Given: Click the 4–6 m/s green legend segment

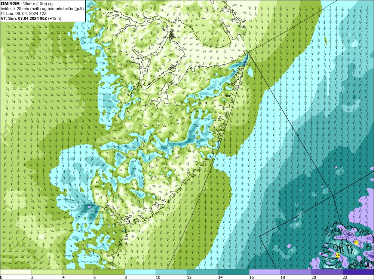Looking at the screenshot, I should (78, 272).
